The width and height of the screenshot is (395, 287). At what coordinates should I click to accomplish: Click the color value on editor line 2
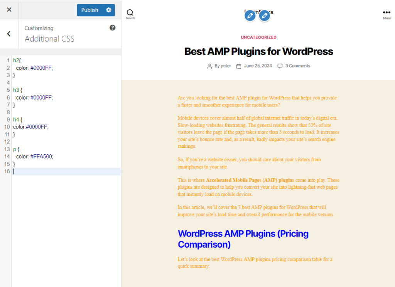(x=41, y=68)
